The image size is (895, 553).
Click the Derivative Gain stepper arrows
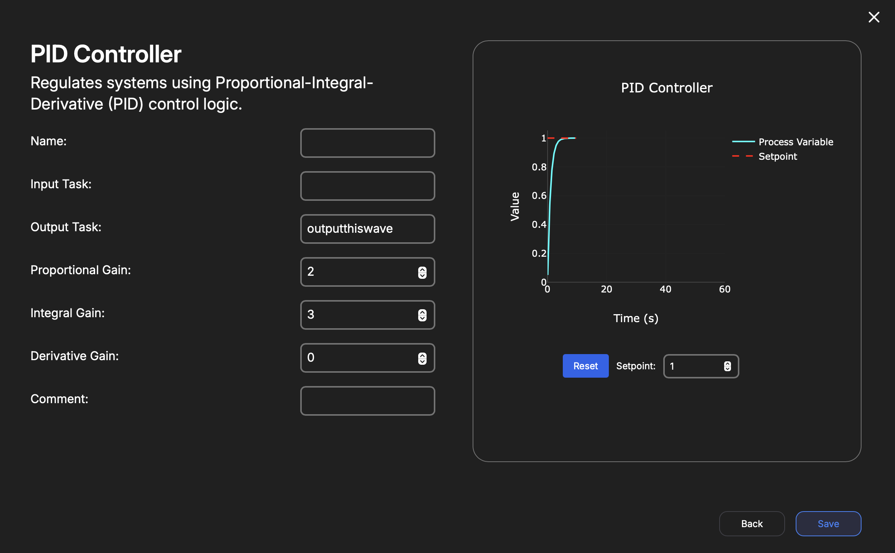(x=422, y=358)
